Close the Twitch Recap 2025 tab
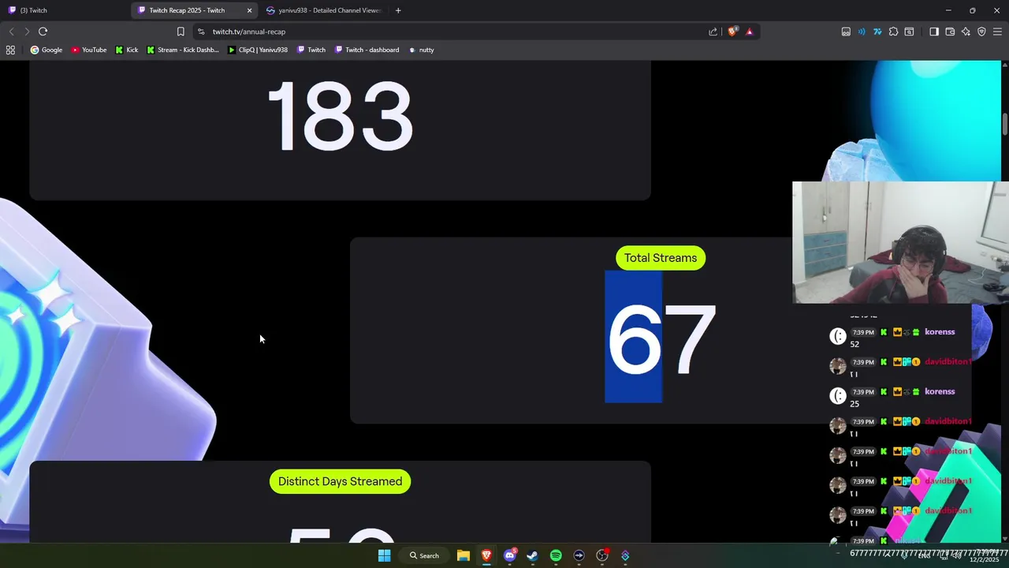Screen dimensions: 1009x568 click(249, 10)
